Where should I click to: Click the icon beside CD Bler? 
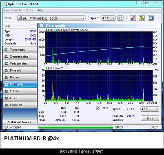[x=6, y=91]
